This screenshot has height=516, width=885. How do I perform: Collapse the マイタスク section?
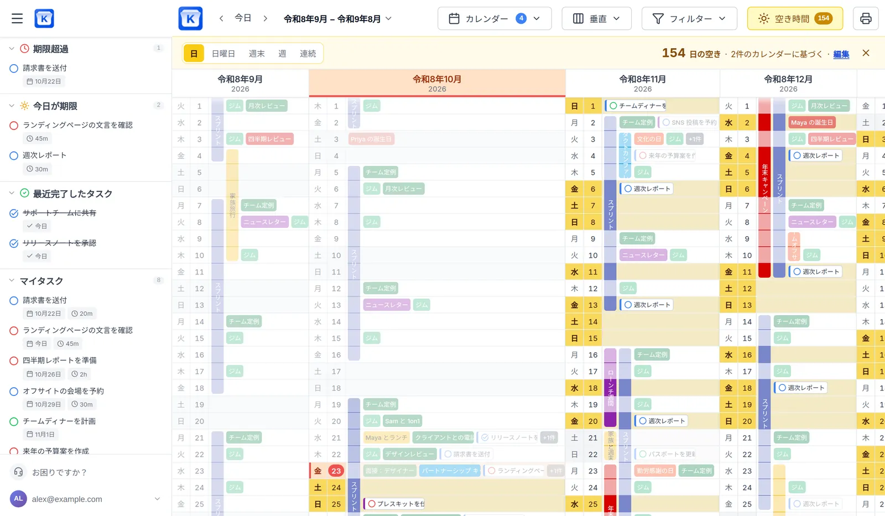point(11,280)
